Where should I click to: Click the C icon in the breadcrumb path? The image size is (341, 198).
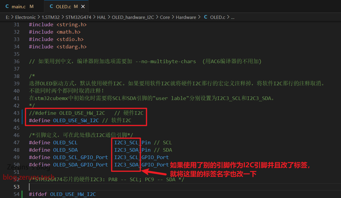(x=205, y=17)
